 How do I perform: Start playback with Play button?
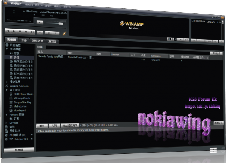[x=14, y=31]
